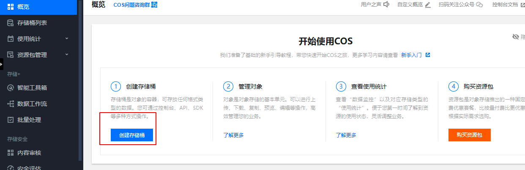Viewport: 525px width, 170px height.
Task: Click the QR code icon beside COS问题咨询群
Action: (154, 5)
